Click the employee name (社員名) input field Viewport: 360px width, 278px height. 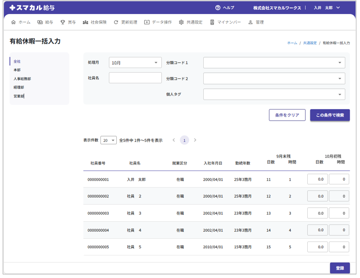[135, 78]
